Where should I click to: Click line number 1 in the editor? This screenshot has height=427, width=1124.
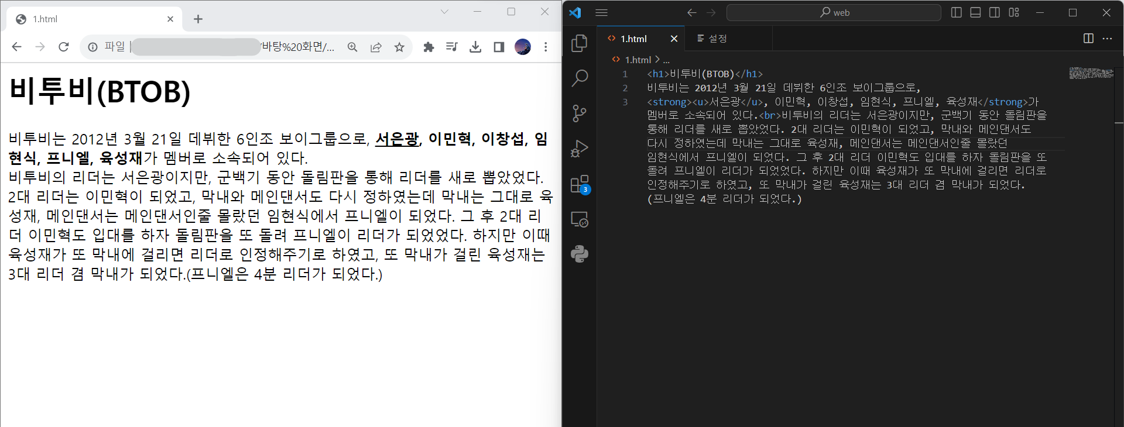click(625, 74)
